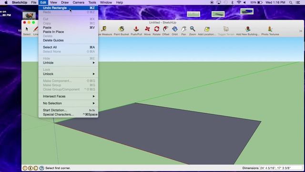Launch the Photo Textures tool
Image resolution: width=305 pixels, height=172 pixels.
pos(270,31)
